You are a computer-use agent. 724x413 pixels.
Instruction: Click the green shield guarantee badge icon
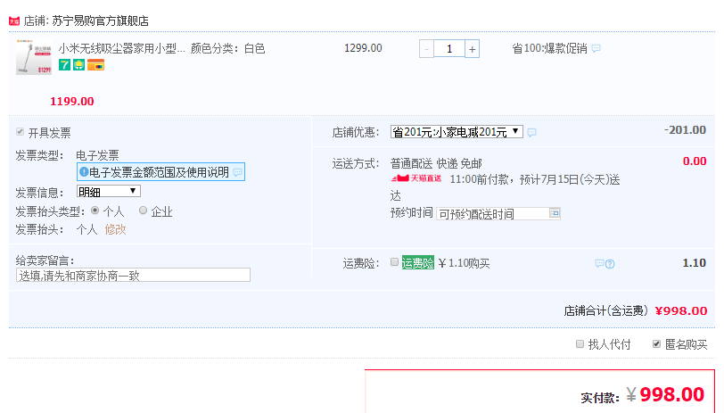pyautogui.click(x=79, y=65)
